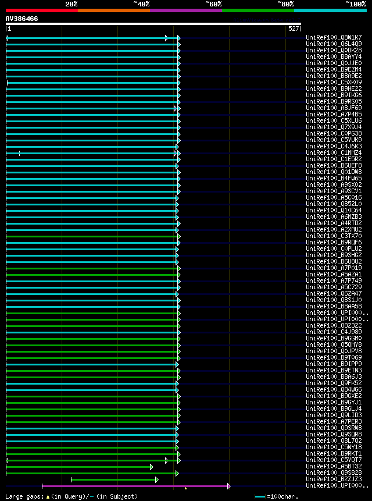Select the UniRef100_Q0JPV8 label

[x=334, y=351]
